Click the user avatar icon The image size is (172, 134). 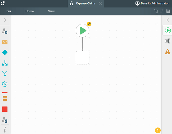coord(137,3)
